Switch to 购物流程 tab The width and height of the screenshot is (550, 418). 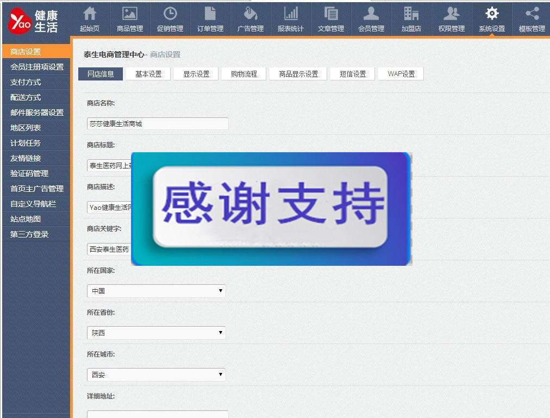[x=244, y=74]
